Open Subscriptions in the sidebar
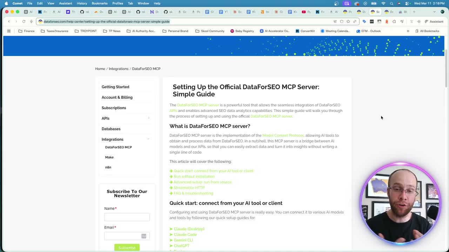 (x=114, y=108)
